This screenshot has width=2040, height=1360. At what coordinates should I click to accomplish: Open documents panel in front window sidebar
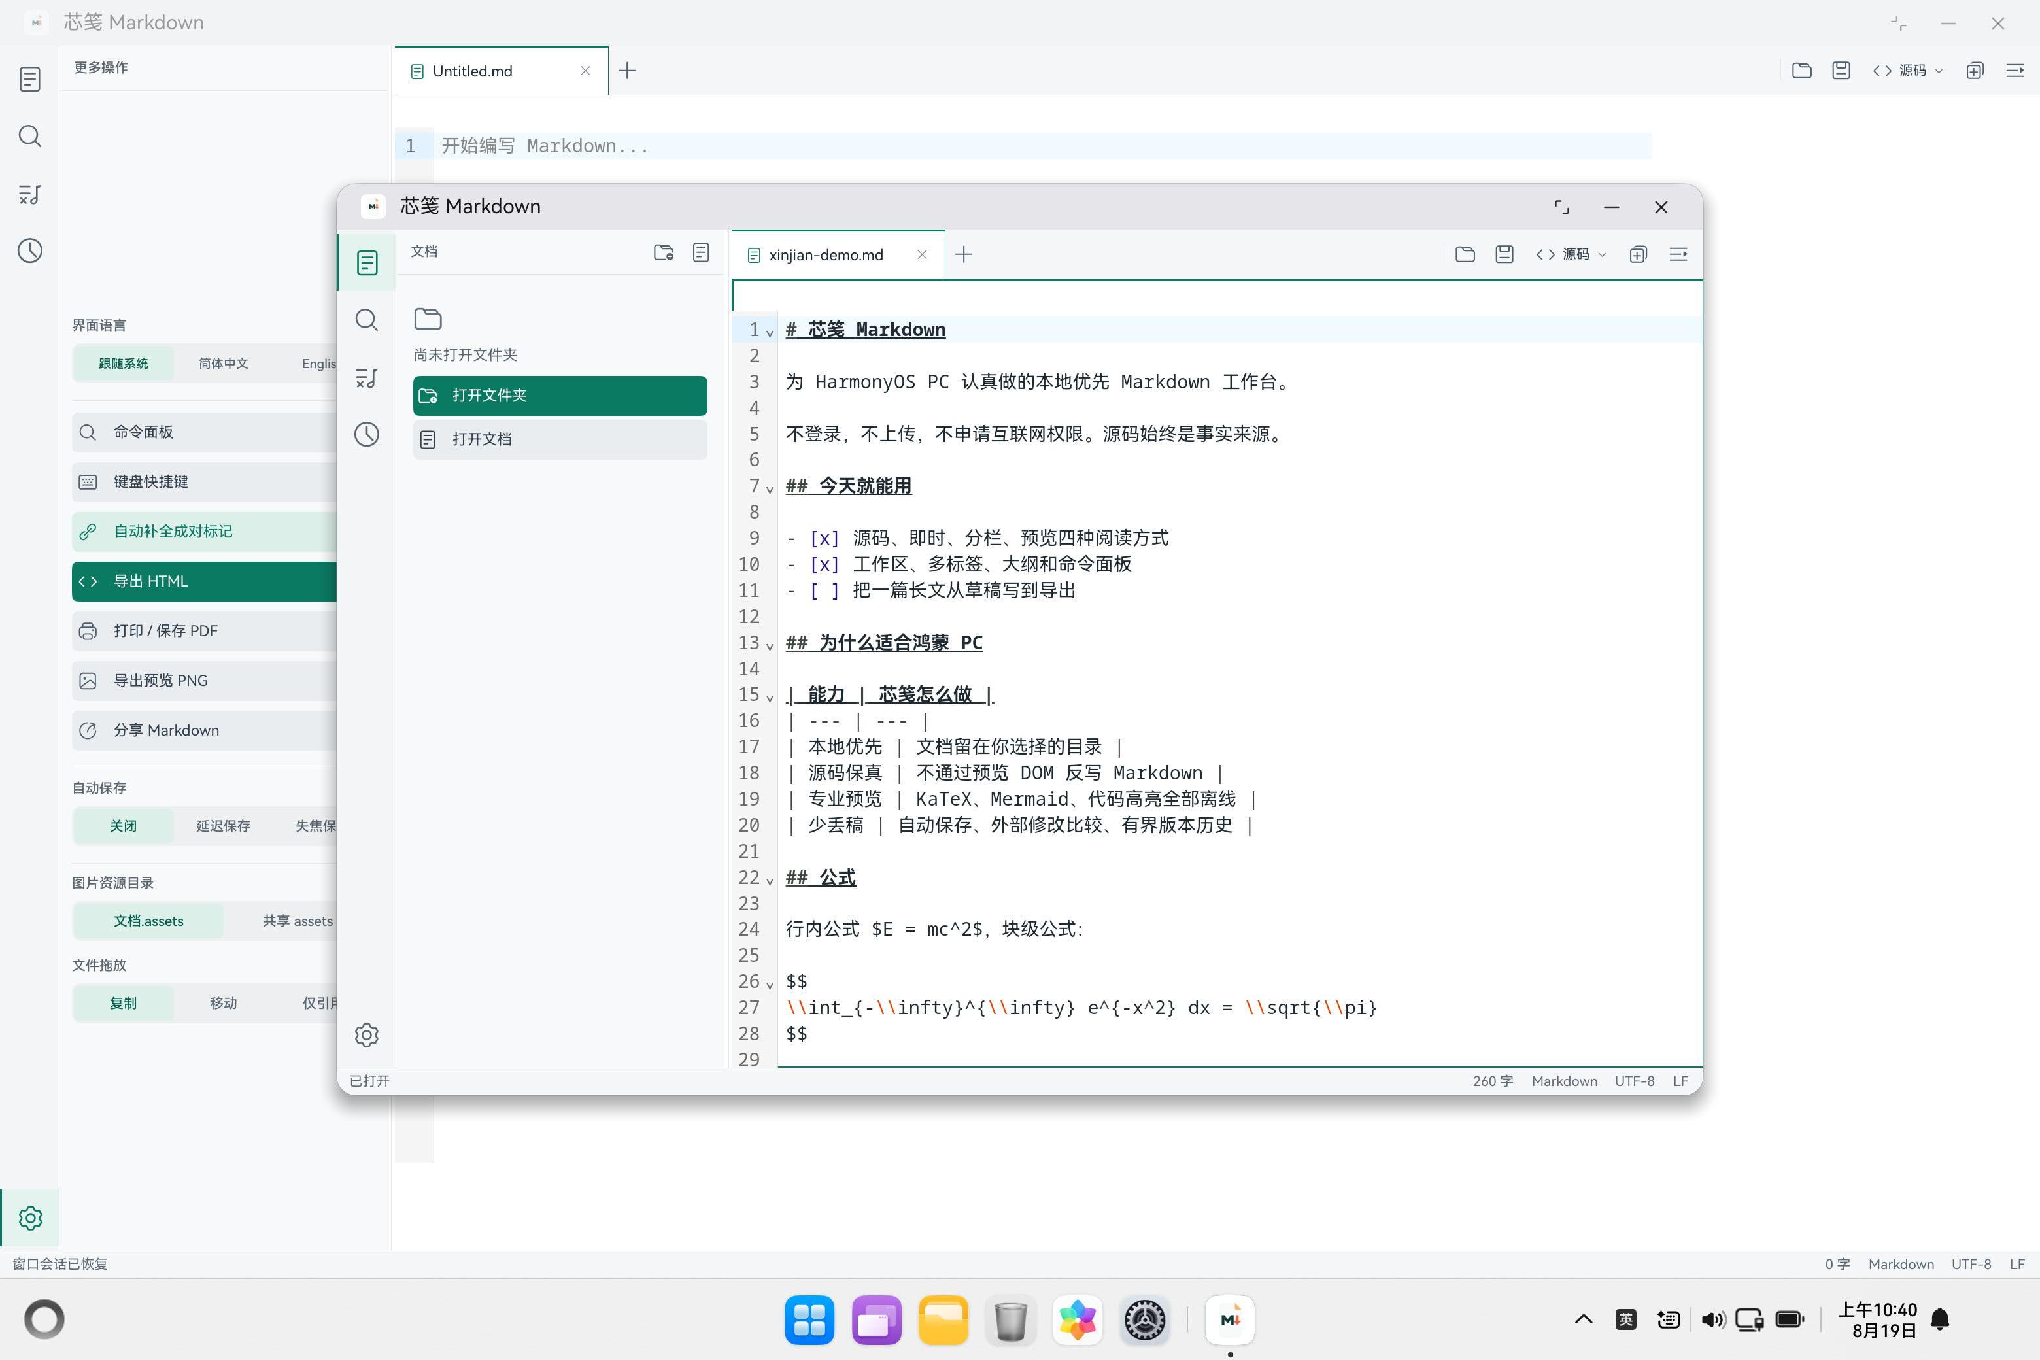pyautogui.click(x=367, y=262)
